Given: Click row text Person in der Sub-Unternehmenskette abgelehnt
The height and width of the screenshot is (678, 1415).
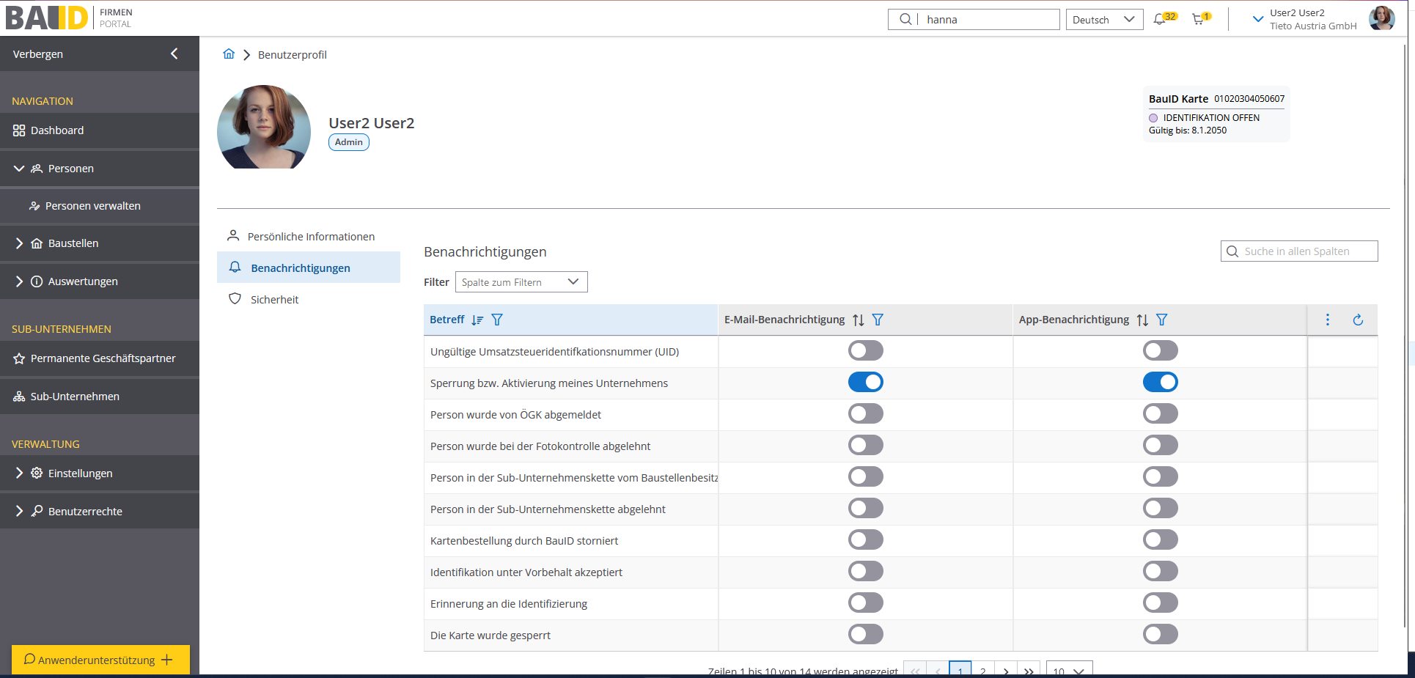Looking at the screenshot, I should click(548, 509).
